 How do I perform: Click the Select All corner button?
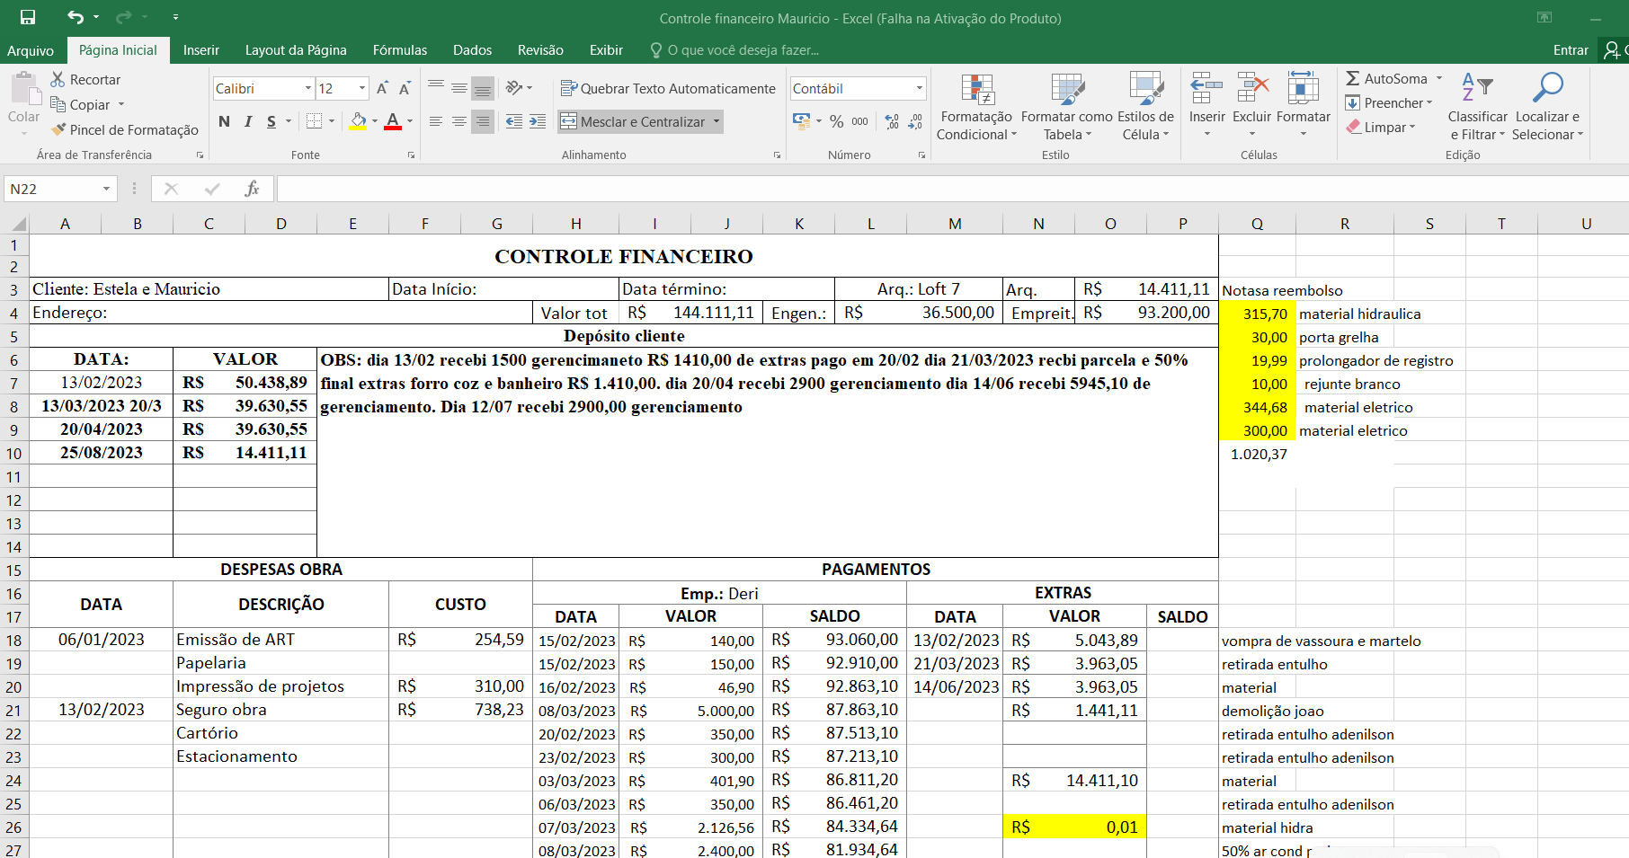(x=15, y=224)
